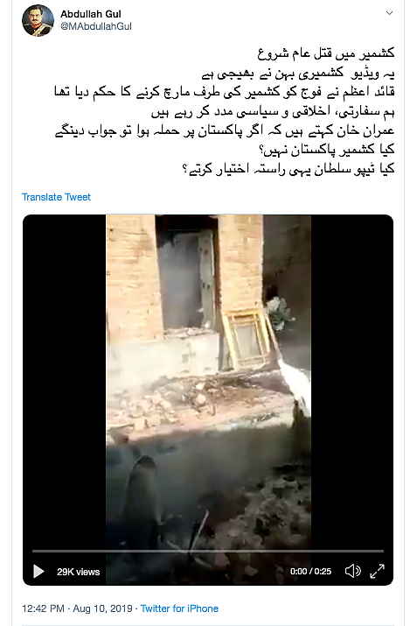Click the yellow wooden frame in the video
Image resolution: width=410 pixels, height=626 pixels.
[249, 339]
